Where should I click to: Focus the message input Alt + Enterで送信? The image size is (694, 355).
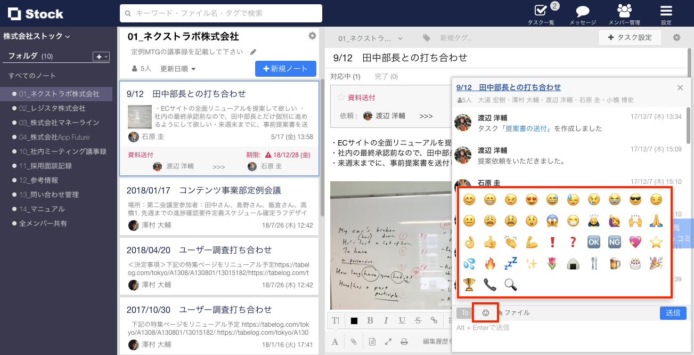[x=570, y=336]
